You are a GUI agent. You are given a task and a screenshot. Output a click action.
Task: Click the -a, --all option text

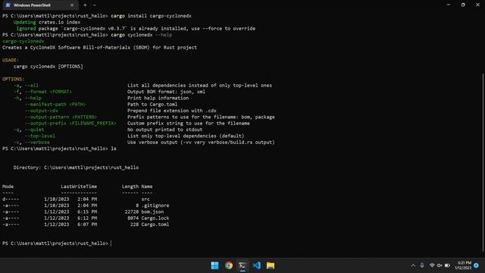26,86
